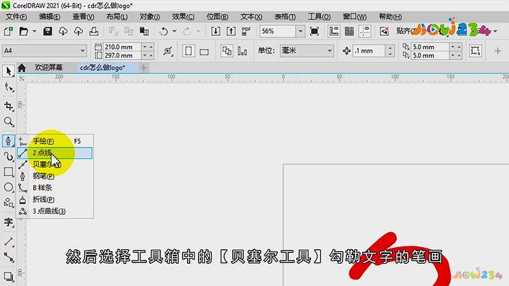
Task: Click the Import icon
Action: point(216,31)
